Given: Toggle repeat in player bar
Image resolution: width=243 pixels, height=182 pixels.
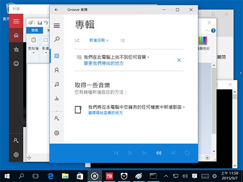Looking at the screenshot, I should click(187, 153).
